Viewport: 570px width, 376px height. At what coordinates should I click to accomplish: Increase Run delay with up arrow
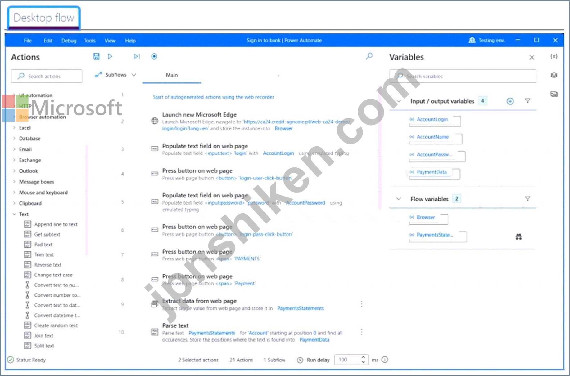pos(363,357)
